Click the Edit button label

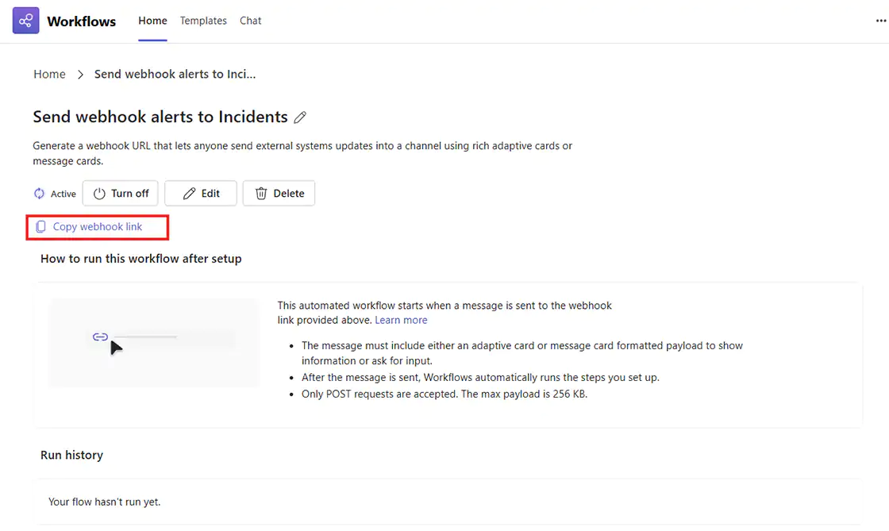click(210, 193)
